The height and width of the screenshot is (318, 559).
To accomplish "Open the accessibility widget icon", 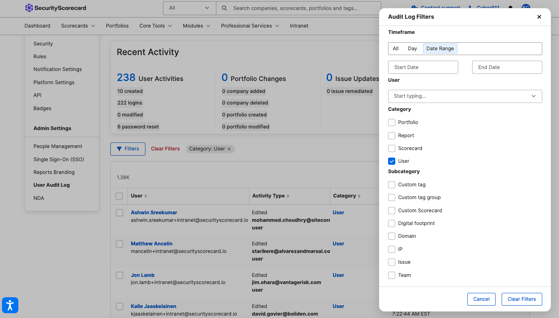I will (x=10, y=306).
